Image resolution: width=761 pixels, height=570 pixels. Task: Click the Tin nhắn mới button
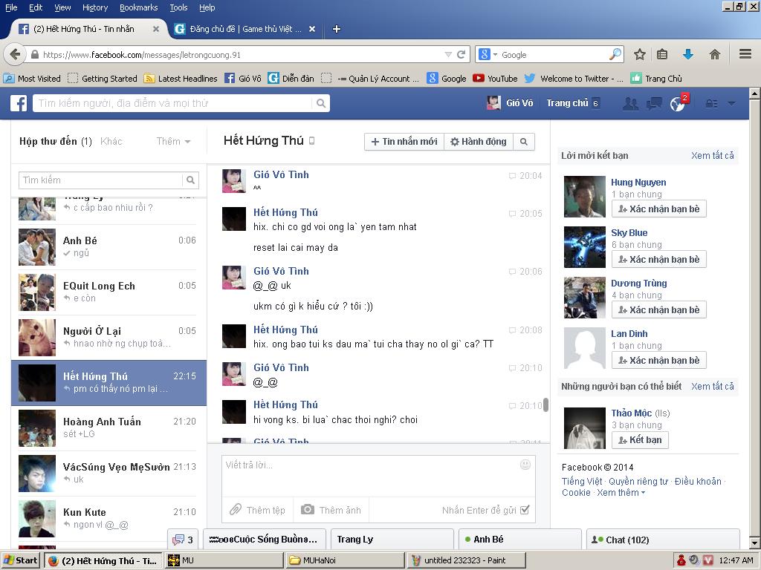pos(404,142)
